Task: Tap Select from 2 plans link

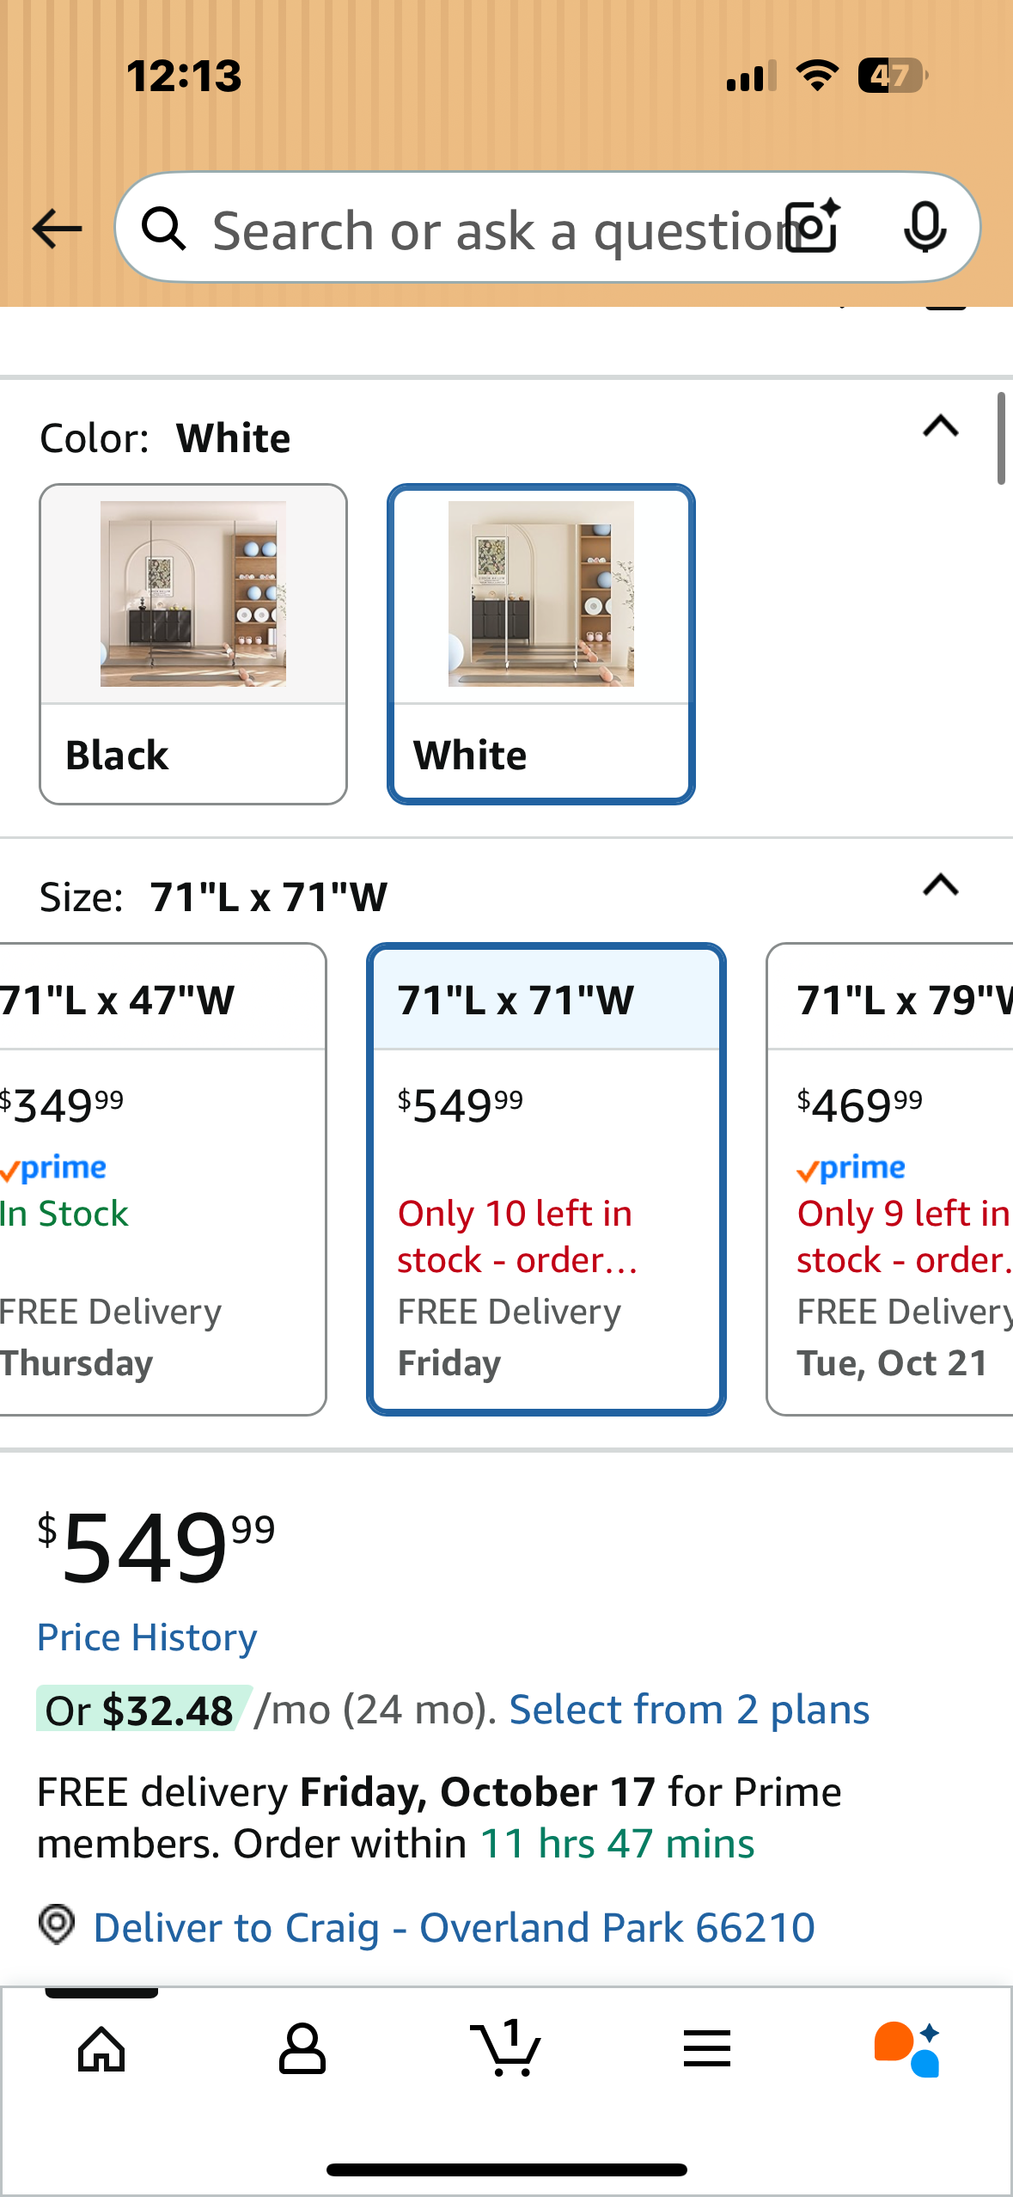Action: point(689,1710)
